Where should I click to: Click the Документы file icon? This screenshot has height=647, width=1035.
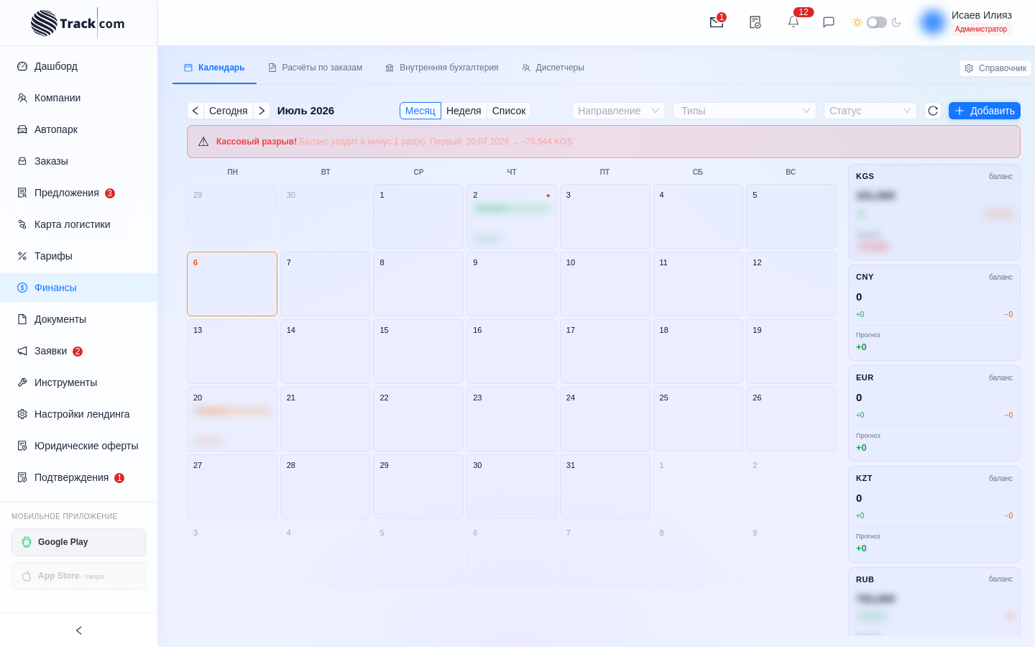coord(22,319)
